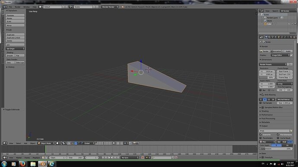
Task: Toggle the Overwrite checkbox
Action: [260, 134]
